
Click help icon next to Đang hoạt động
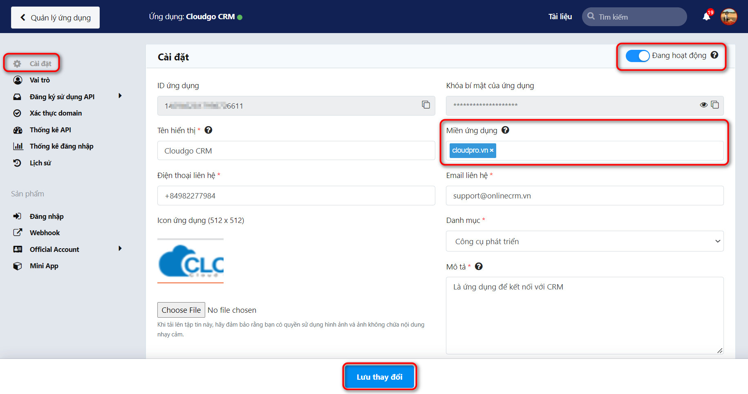tap(714, 55)
